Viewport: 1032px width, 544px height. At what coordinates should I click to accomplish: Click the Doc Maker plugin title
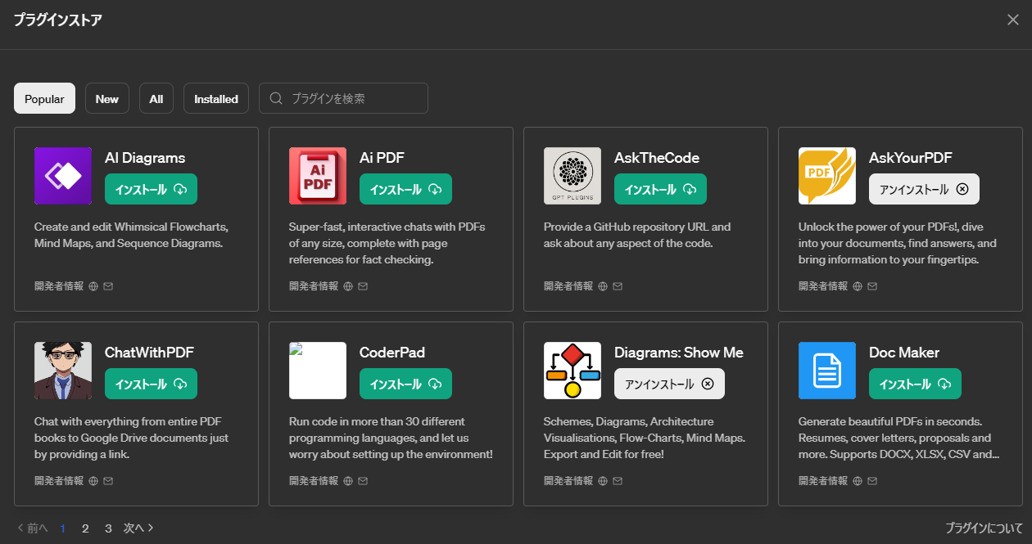pos(904,353)
